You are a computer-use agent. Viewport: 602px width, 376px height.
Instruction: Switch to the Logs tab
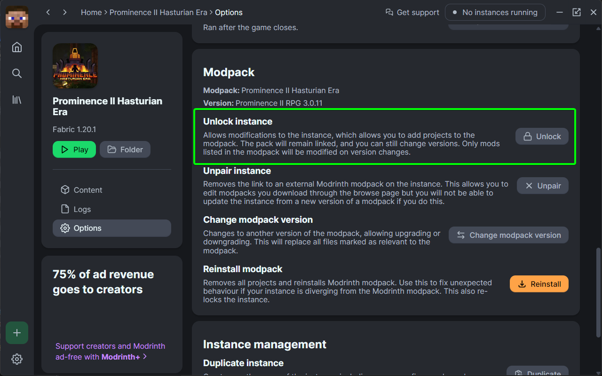(112, 209)
